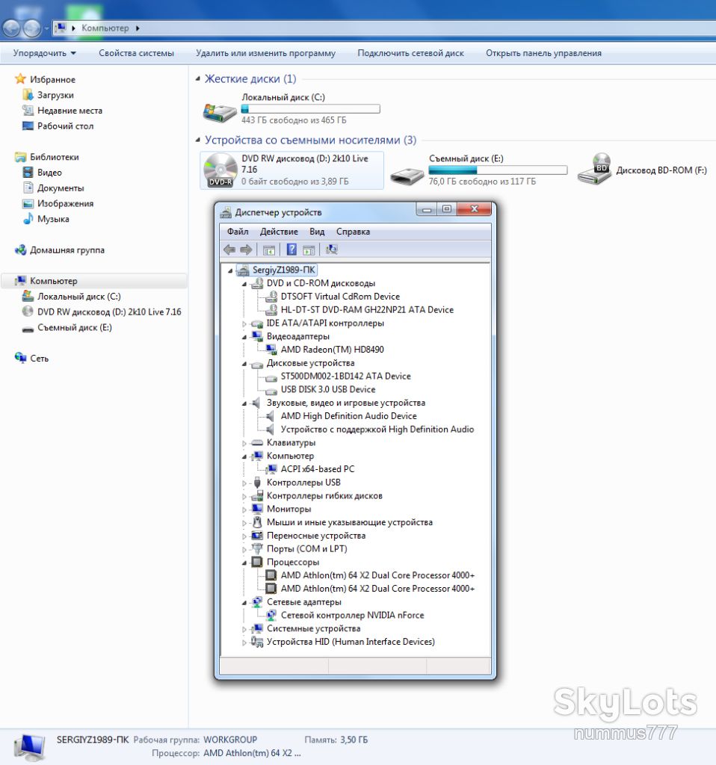Open Загрузки in the Explorer sidebar
Viewport: 716px width, 765px height.
point(55,95)
